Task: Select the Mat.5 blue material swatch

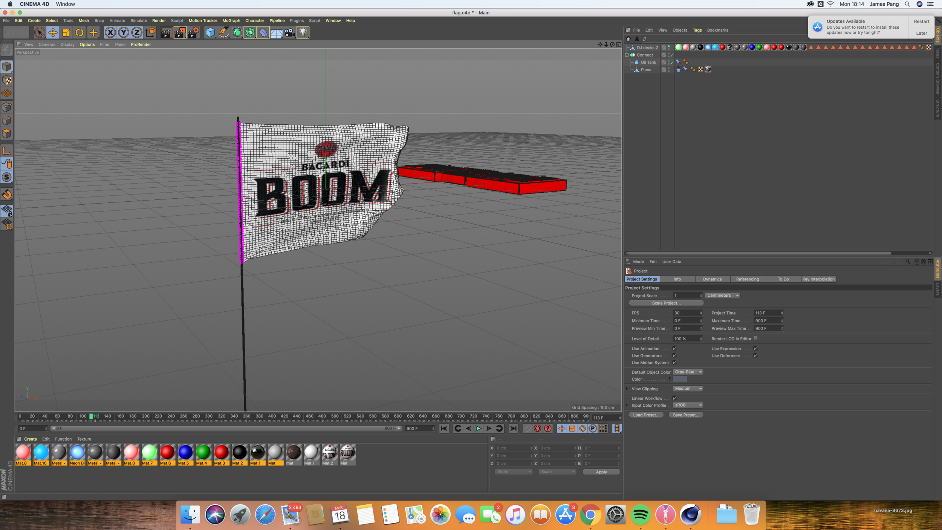Action: [185, 455]
